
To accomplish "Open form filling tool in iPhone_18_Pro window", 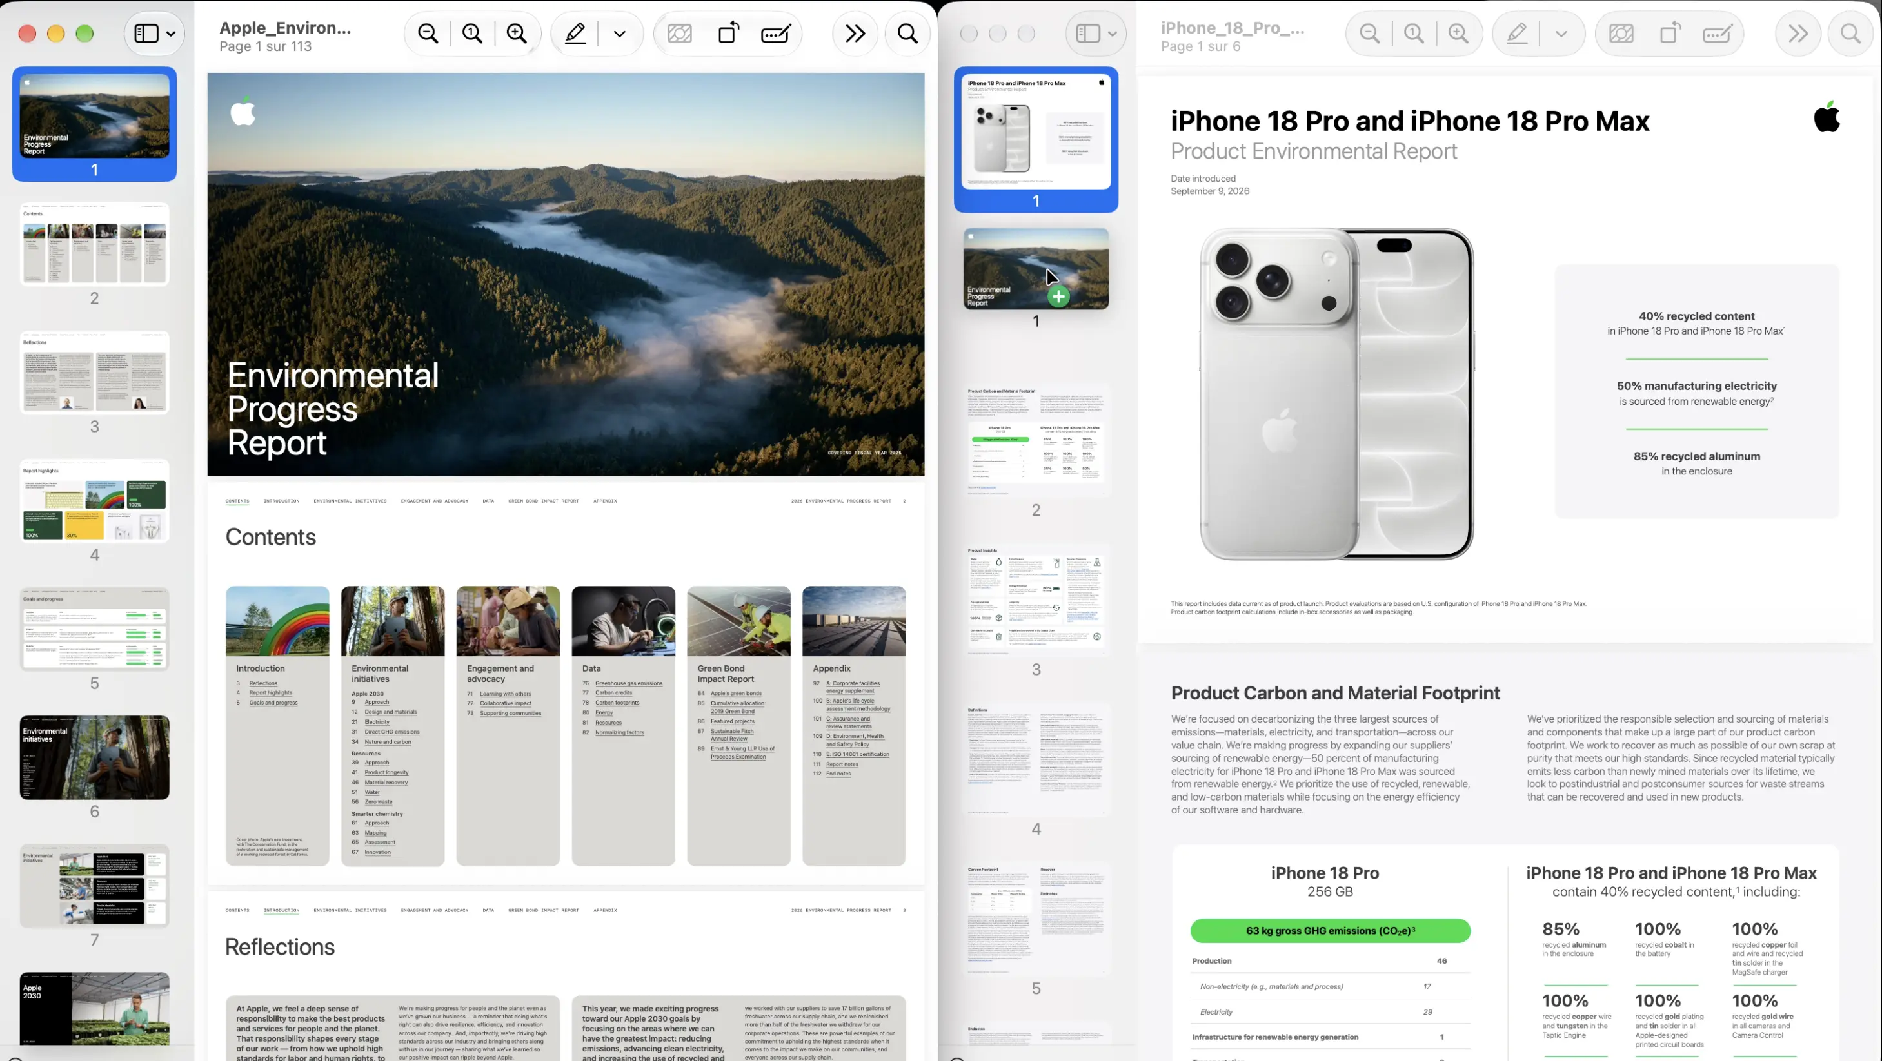I will click(x=1718, y=34).
